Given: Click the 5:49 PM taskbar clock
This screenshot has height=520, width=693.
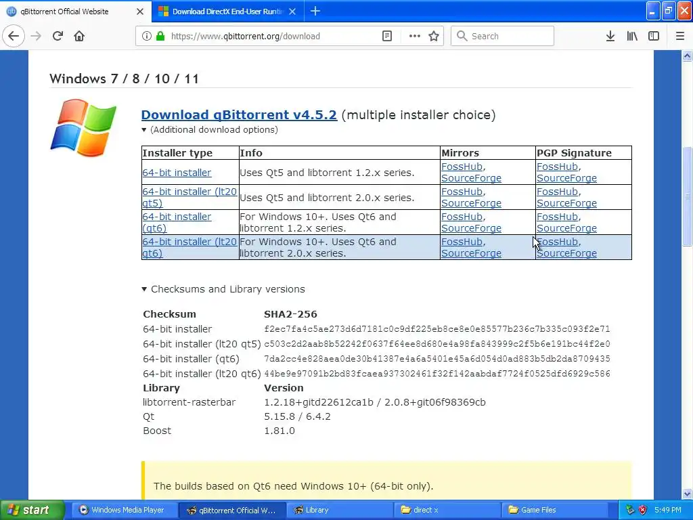Looking at the screenshot, I should point(668,510).
